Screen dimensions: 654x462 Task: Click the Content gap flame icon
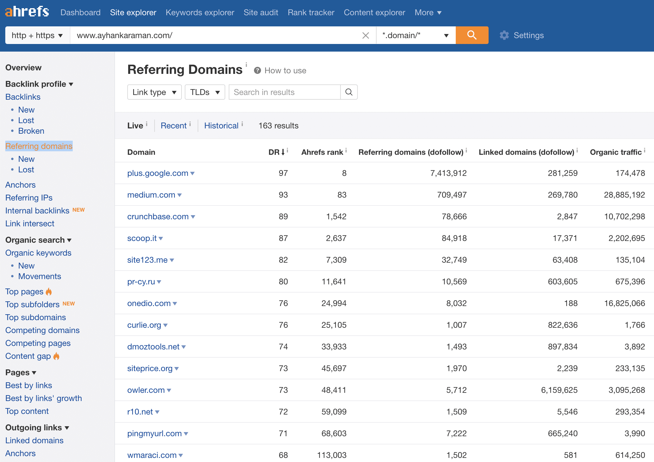point(56,356)
